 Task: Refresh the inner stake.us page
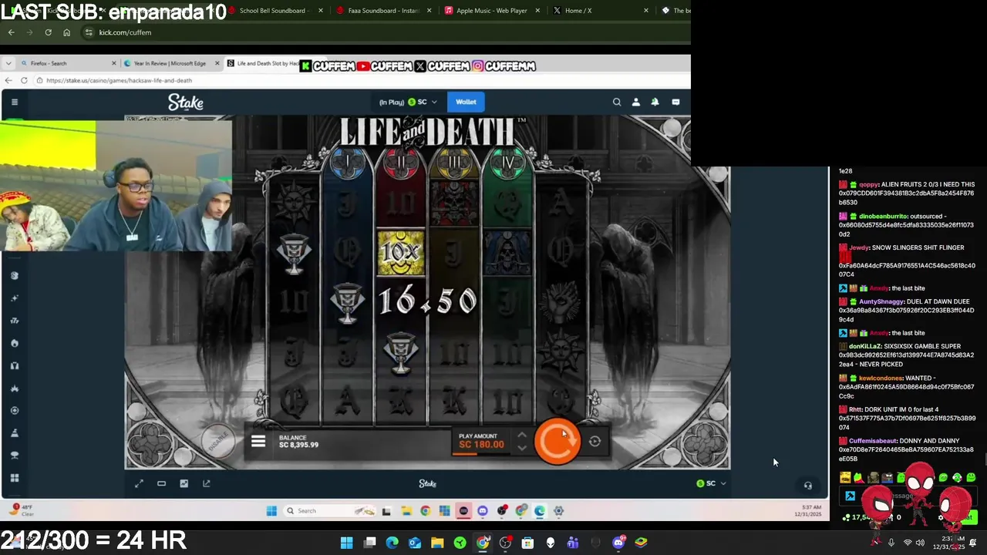pos(24,80)
